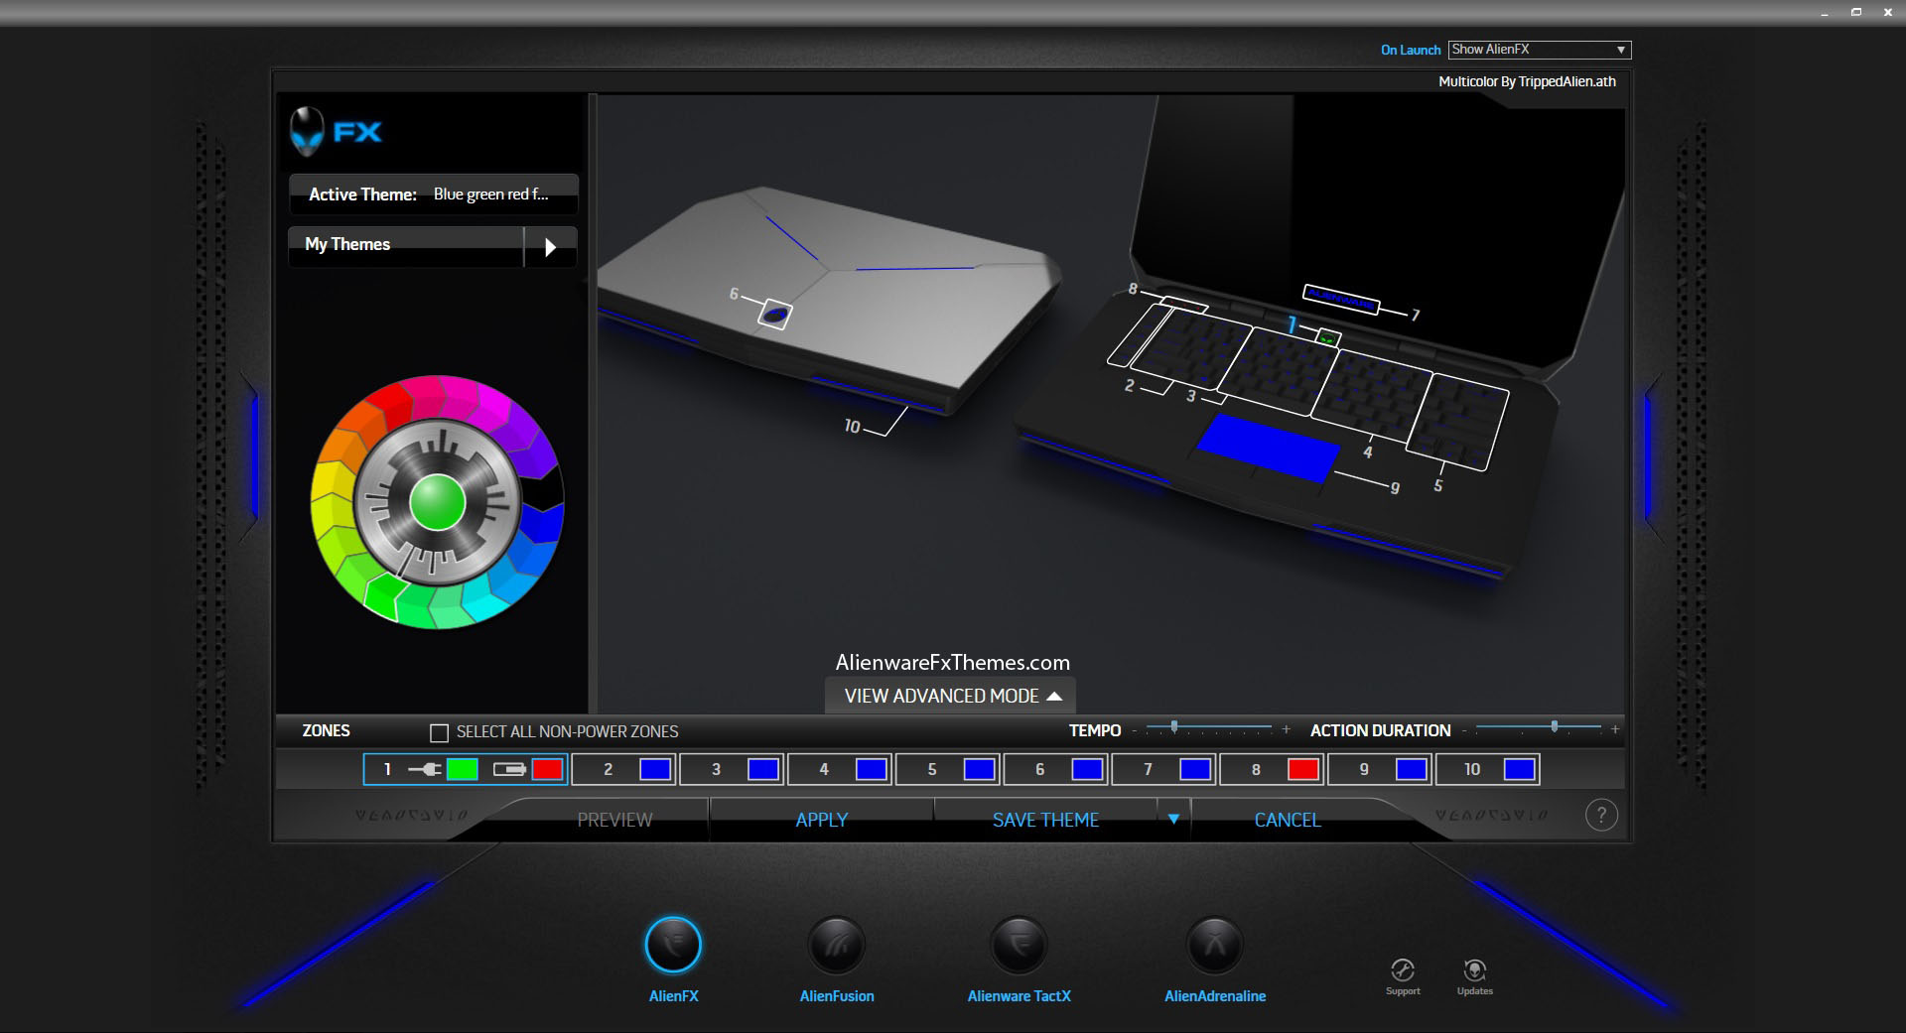This screenshot has width=1906, height=1033.
Task: Open the AlienAdrenaline icon
Action: coord(1215,945)
